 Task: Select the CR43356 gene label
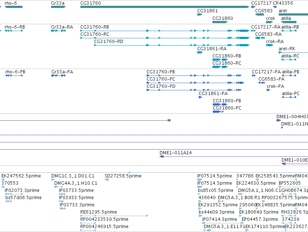click(283, 3)
